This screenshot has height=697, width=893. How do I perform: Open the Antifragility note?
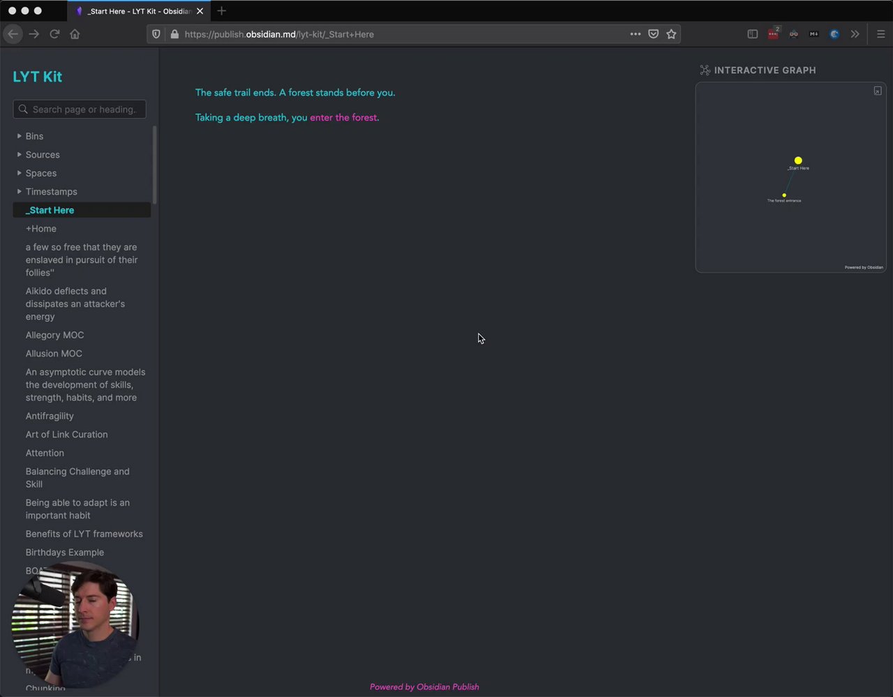coord(50,416)
